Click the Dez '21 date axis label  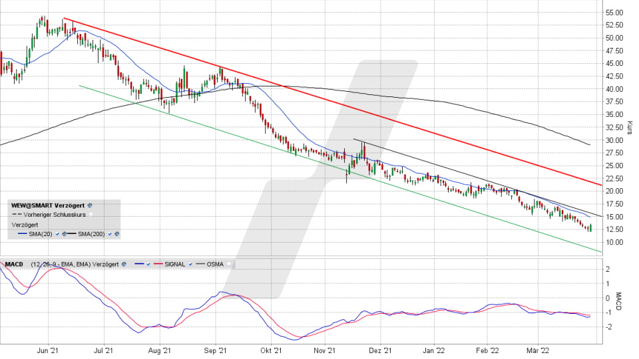(x=381, y=350)
